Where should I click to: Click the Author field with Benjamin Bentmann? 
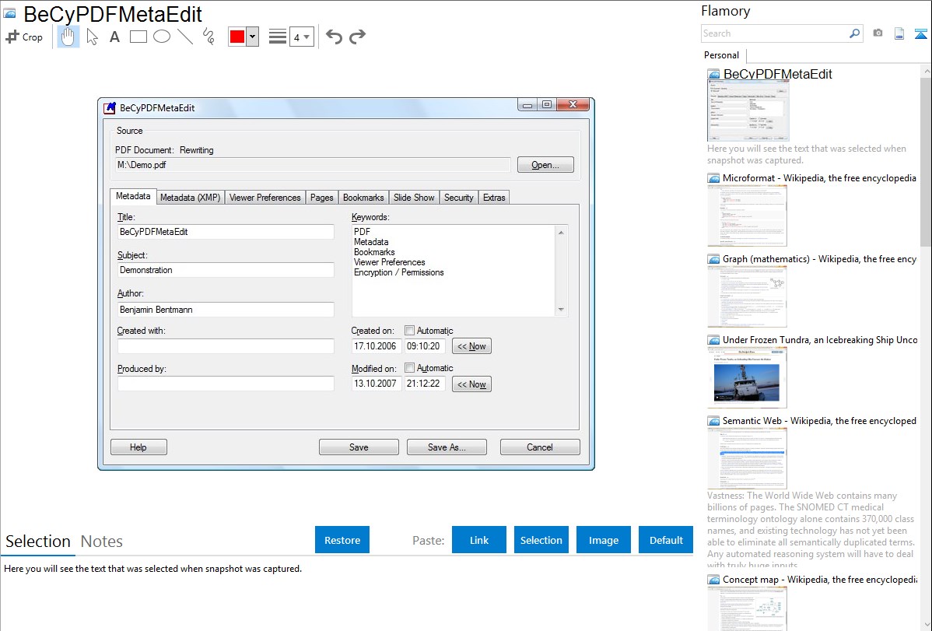coord(226,309)
